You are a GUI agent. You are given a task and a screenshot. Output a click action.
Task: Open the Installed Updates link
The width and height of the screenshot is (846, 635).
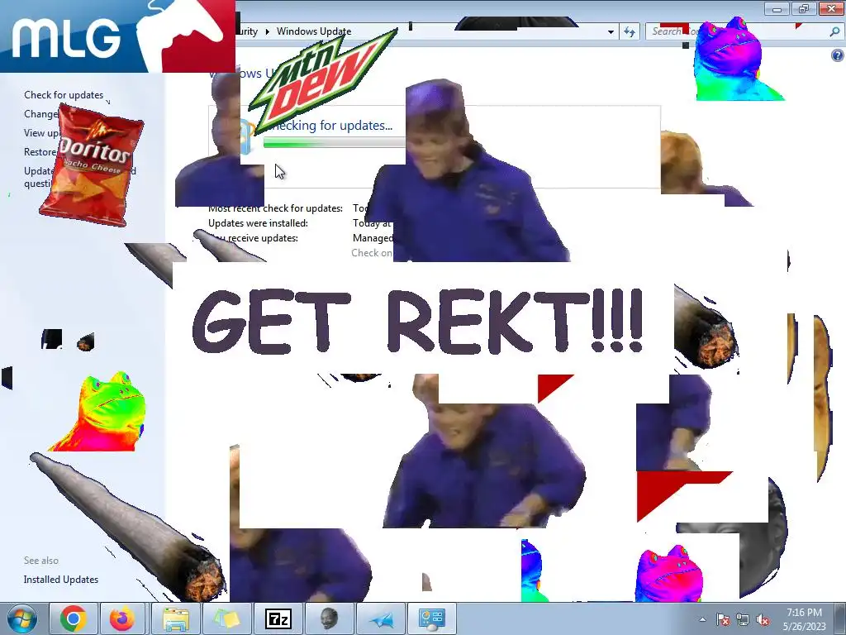coord(61,580)
